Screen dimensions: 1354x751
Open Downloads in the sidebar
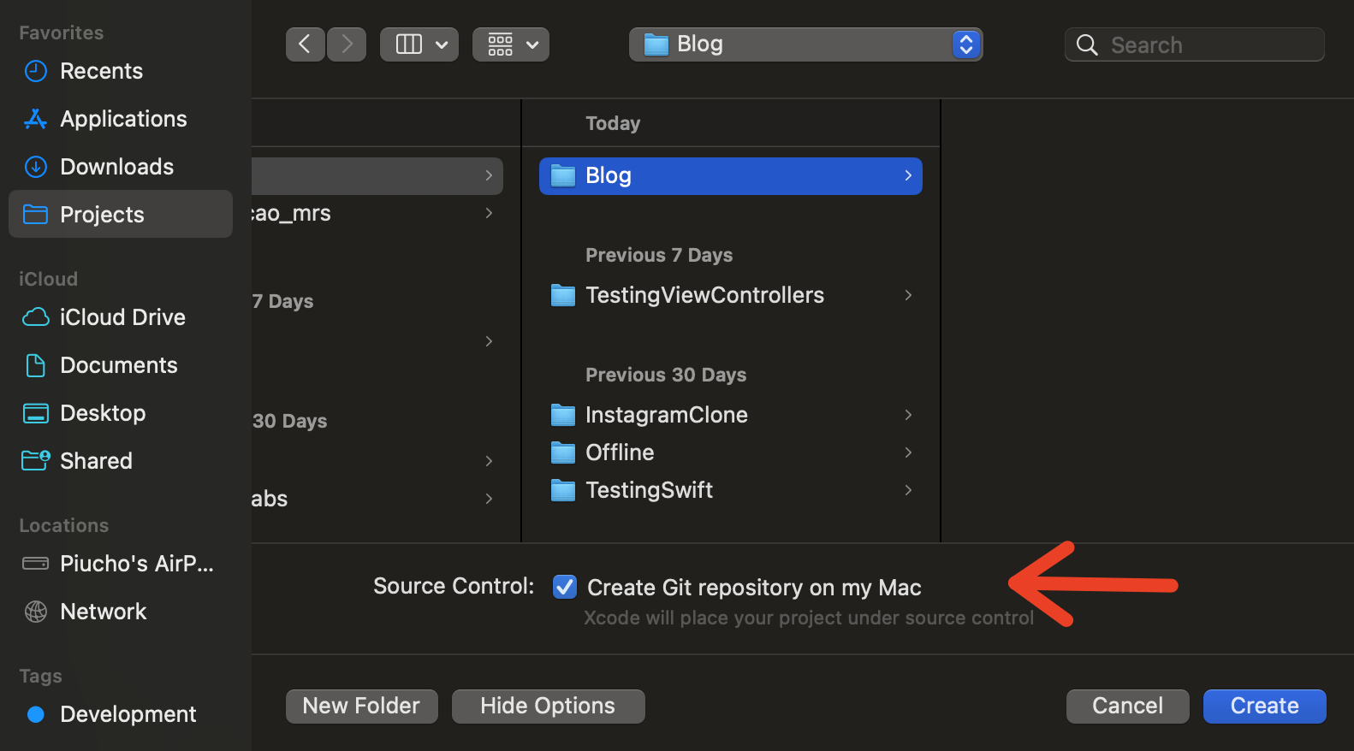pyautogui.click(x=121, y=167)
